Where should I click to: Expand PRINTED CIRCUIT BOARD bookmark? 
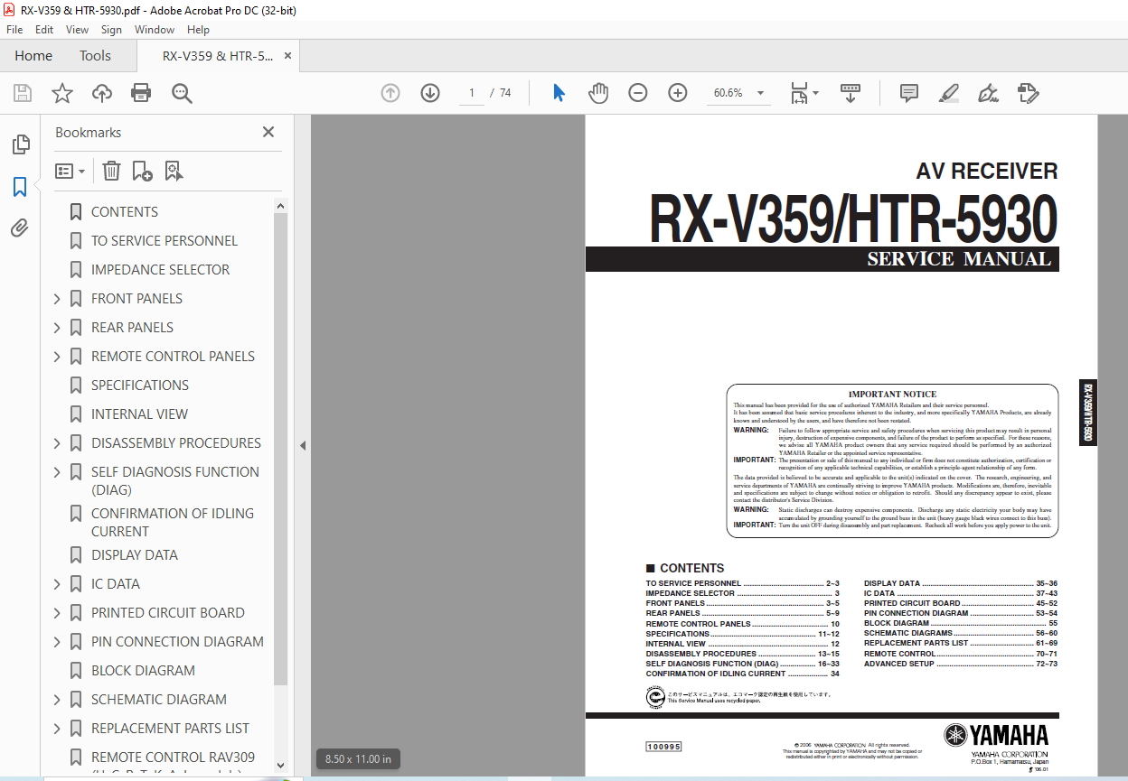point(57,613)
